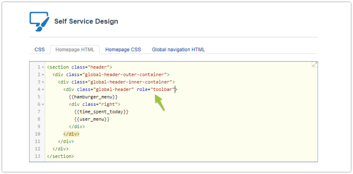This screenshot has height=174, width=353.
Task: Click the div class="right" tag
Action: coord(95,104)
